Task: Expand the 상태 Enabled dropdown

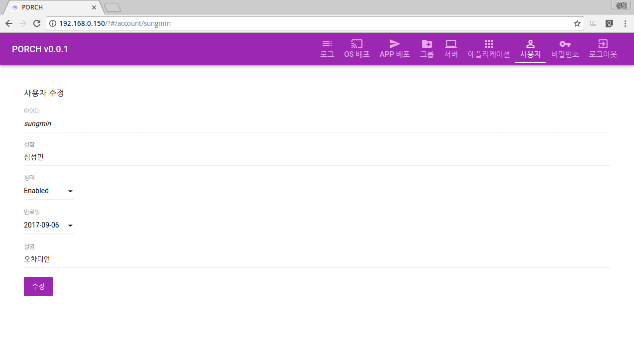Action: click(49, 191)
